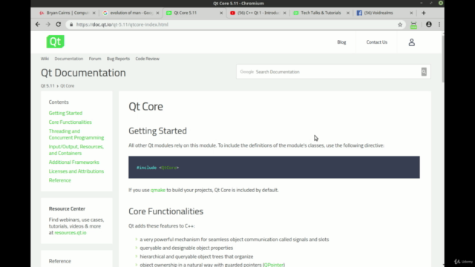Close the C++ Qt 1 YouTube tab
475x267 pixels.
pos(284,13)
